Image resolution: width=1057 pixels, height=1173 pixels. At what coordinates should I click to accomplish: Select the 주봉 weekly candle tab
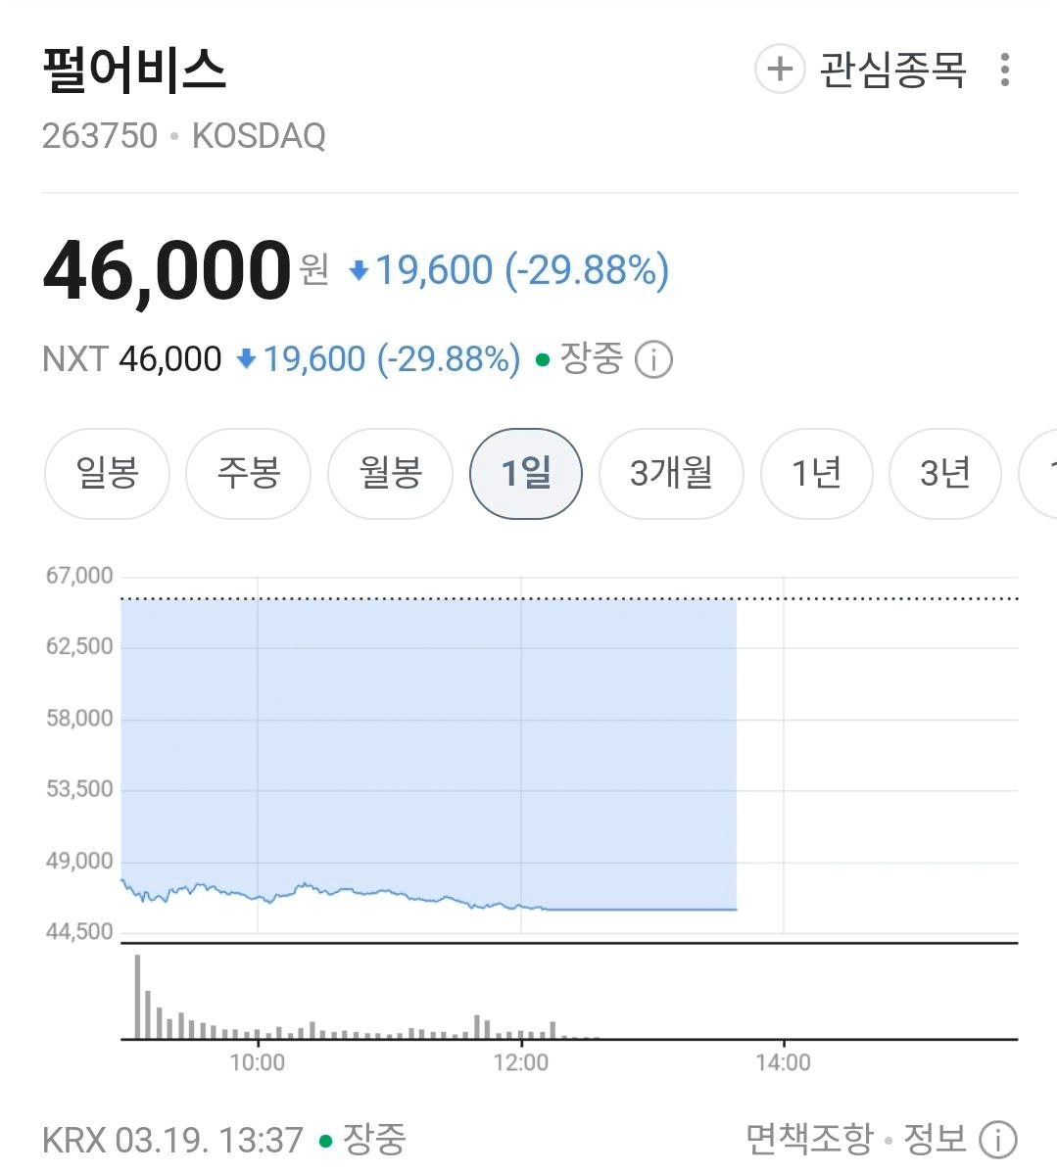(x=249, y=474)
